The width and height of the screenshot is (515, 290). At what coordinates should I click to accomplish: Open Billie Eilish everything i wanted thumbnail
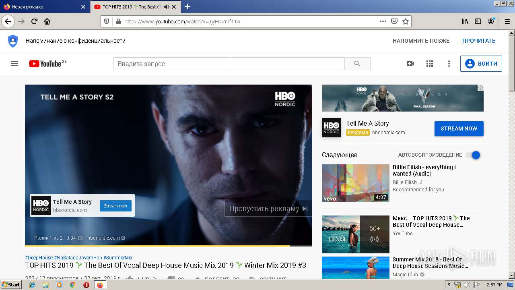click(356, 183)
